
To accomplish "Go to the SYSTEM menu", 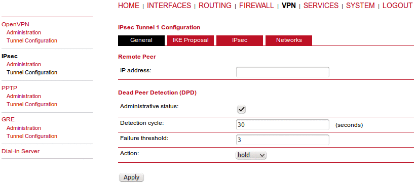I will (x=360, y=6).
